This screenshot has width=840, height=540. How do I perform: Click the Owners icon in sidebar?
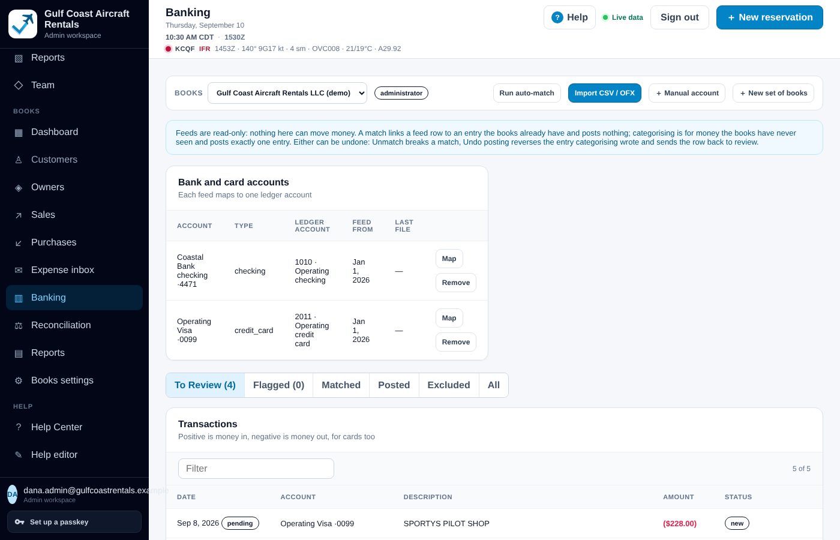19,188
